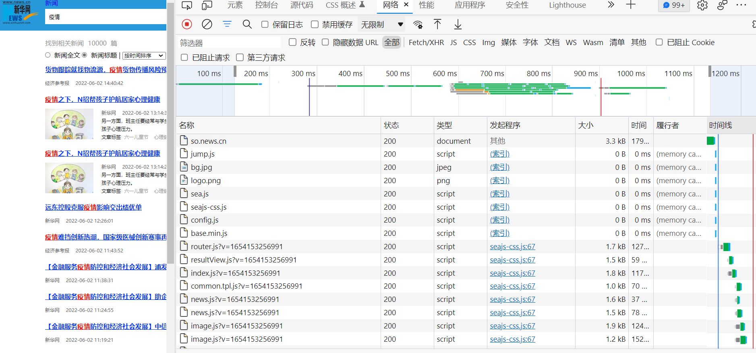Open the 99+ issues counter

(x=674, y=5)
